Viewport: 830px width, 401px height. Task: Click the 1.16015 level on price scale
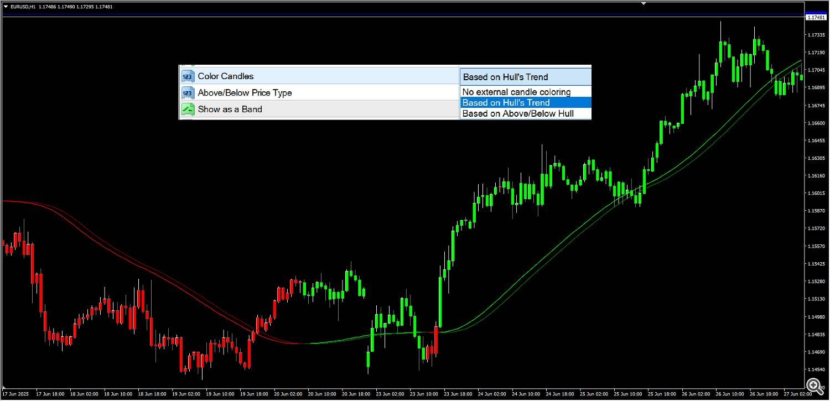point(816,193)
